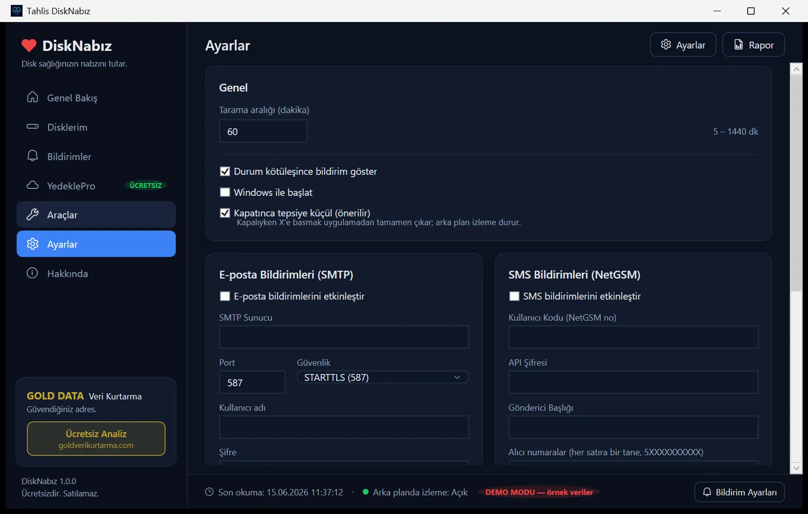Viewport: 808px width, 514px height.
Task: Click the clock icon beside Son okuma
Action: click(x=209, y=492)
